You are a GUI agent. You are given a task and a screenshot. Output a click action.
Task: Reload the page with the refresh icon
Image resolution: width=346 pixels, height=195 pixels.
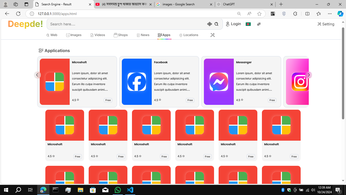tap(18, 14)
